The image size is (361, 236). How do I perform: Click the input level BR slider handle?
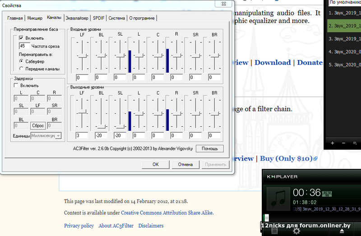coord(214,56)
